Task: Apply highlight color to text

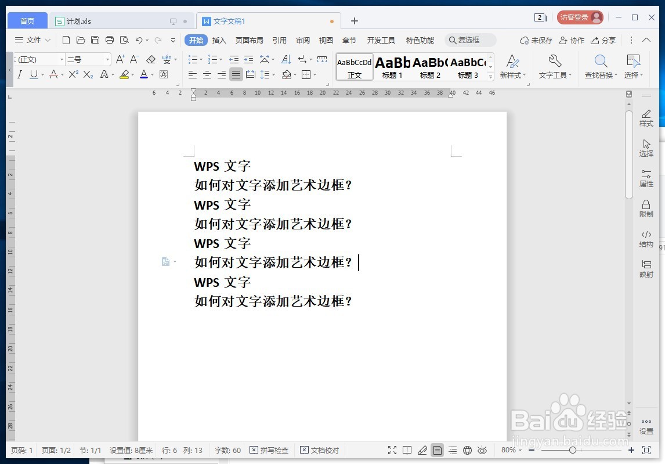Action: click(x=124, y=75)
